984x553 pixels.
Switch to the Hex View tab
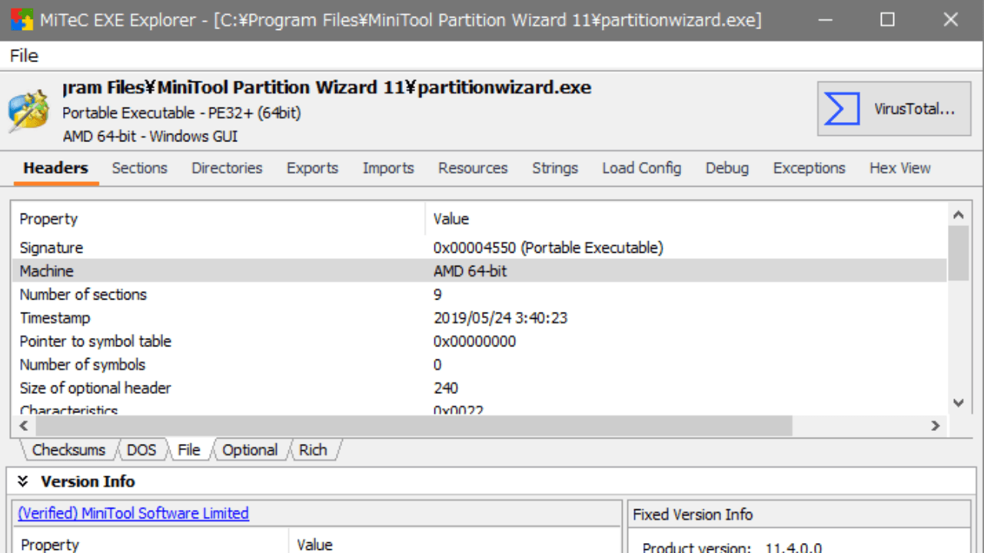click(x=899, y=168)
